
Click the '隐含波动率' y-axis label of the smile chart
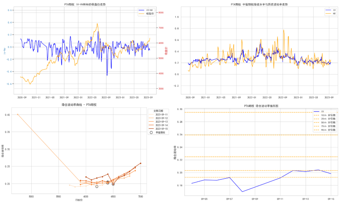tap(3, 151)
